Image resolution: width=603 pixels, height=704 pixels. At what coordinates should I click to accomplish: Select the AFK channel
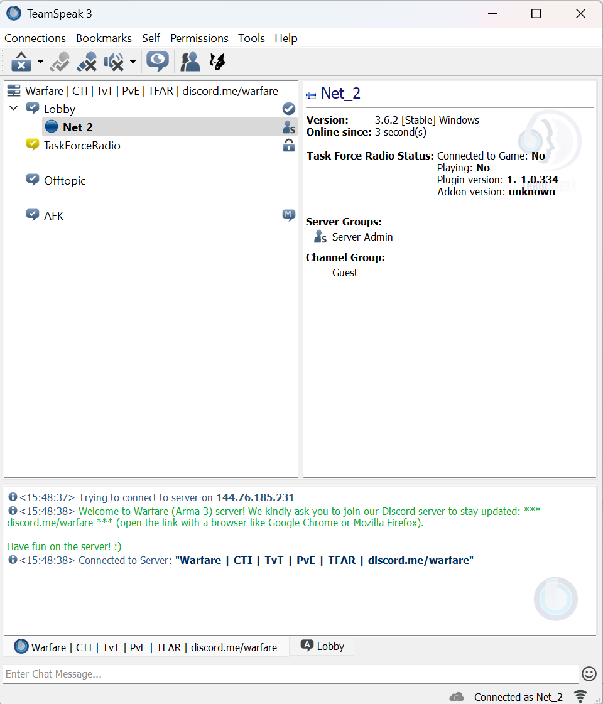[x=54, y=215]
